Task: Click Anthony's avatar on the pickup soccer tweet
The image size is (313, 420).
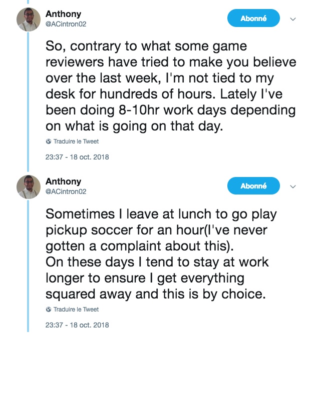Action: click(x=29, y=187)
